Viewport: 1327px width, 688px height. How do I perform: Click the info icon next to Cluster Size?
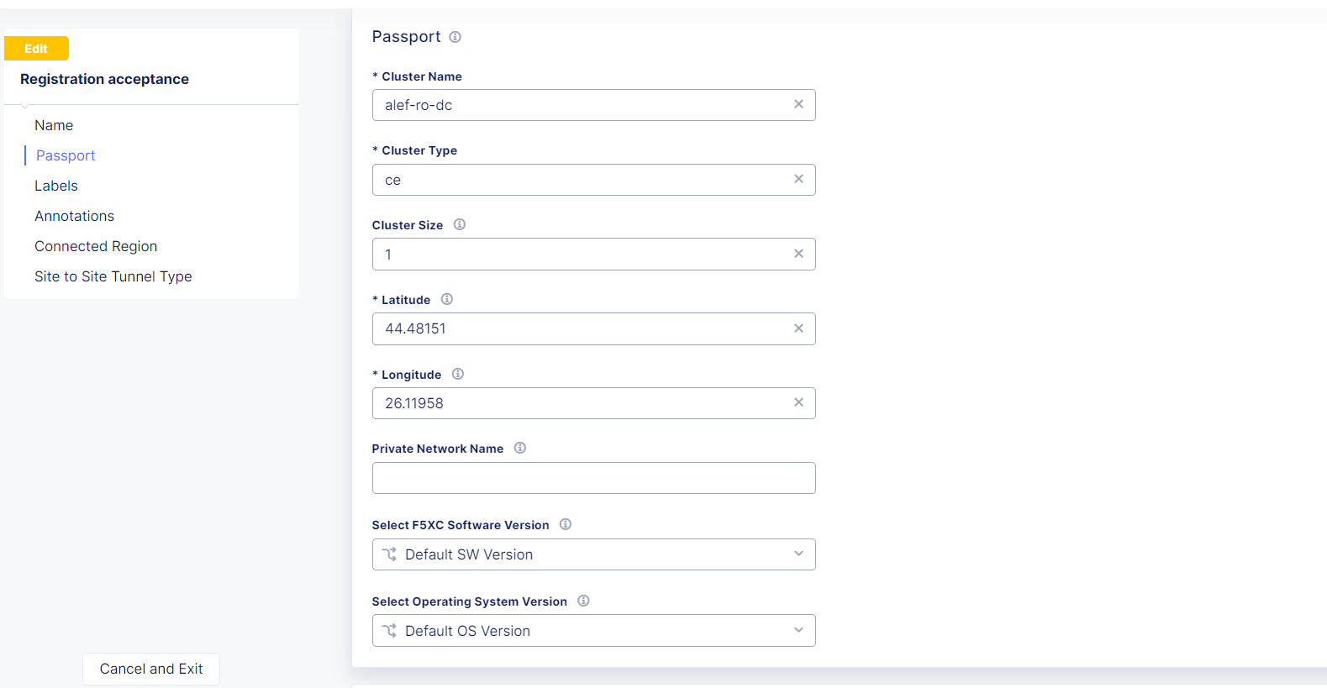pyautogui.click(x=460, y=224)
